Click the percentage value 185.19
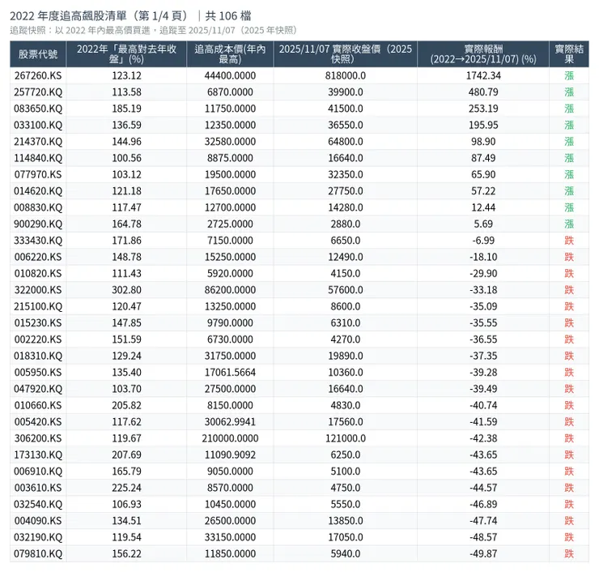The image size is (599, 572). click(126, 109)
